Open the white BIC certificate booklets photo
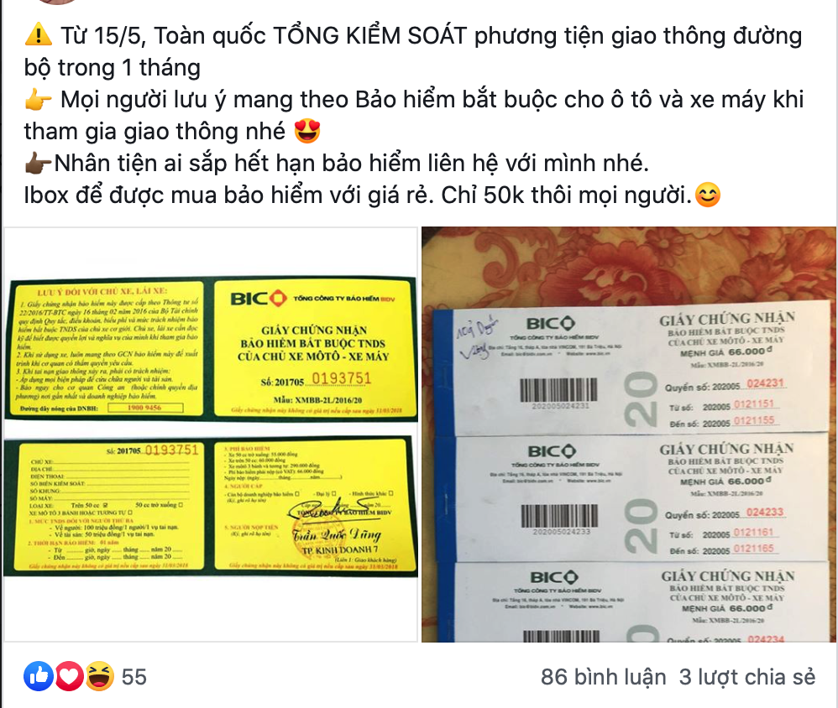Viewport: 838px width, 708px height. (628, 434)
